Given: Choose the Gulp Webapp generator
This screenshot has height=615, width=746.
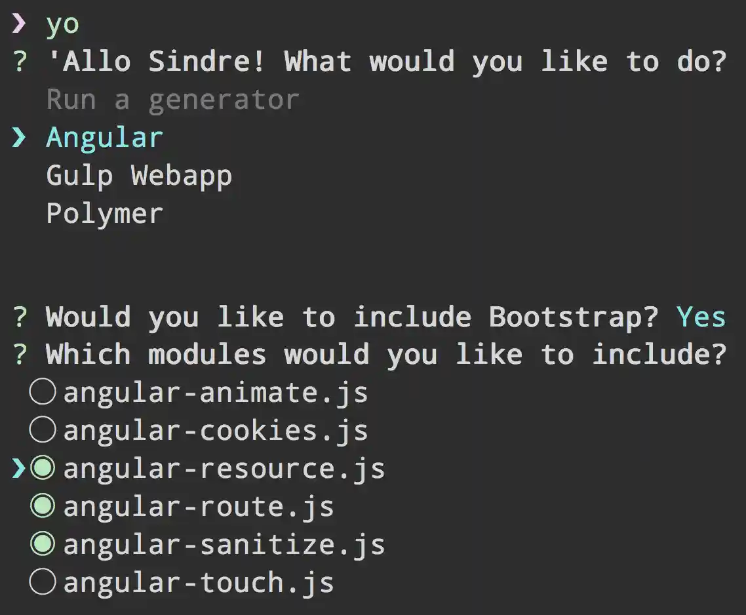Looking at the screenshot, I should 139,176.
